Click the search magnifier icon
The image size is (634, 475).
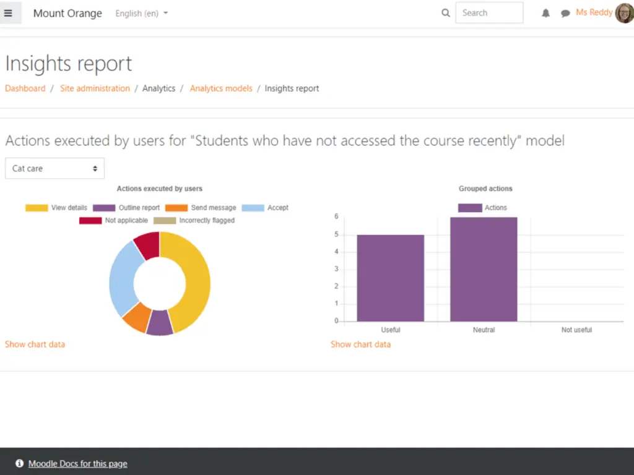(446, 13)
